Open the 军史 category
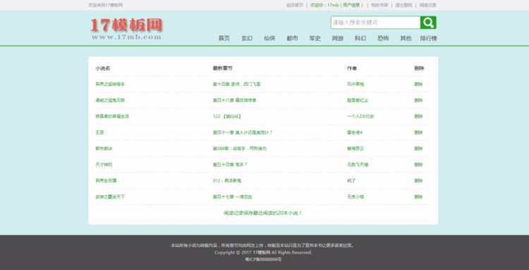 (x=315, y=39)
